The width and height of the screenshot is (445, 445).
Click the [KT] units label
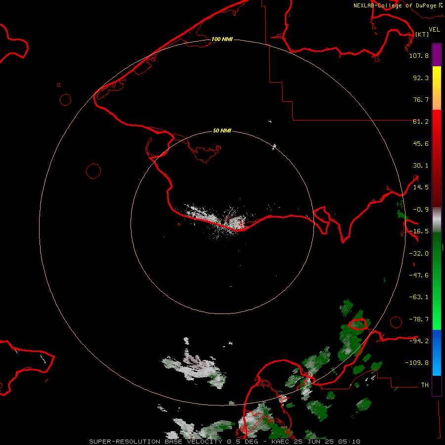click(422, 34)
